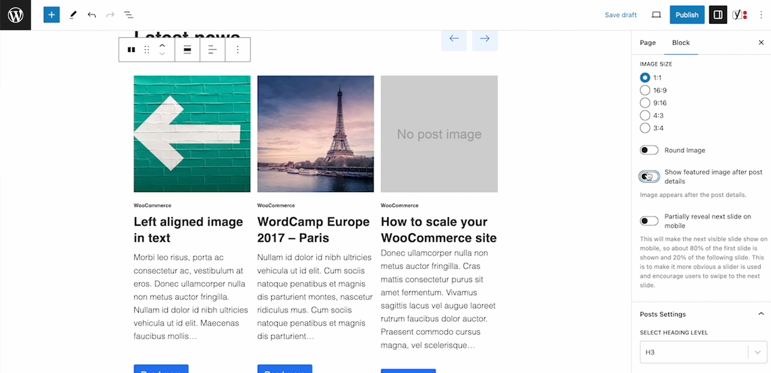Click Save draft
This screenshot has height=373, width=771.
[620, 15]
